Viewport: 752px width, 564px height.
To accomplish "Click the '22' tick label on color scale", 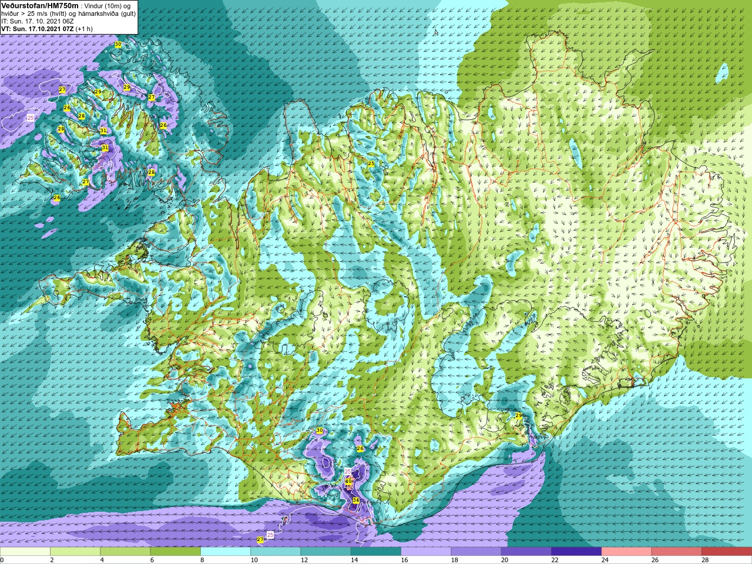I will coord(555,560).
